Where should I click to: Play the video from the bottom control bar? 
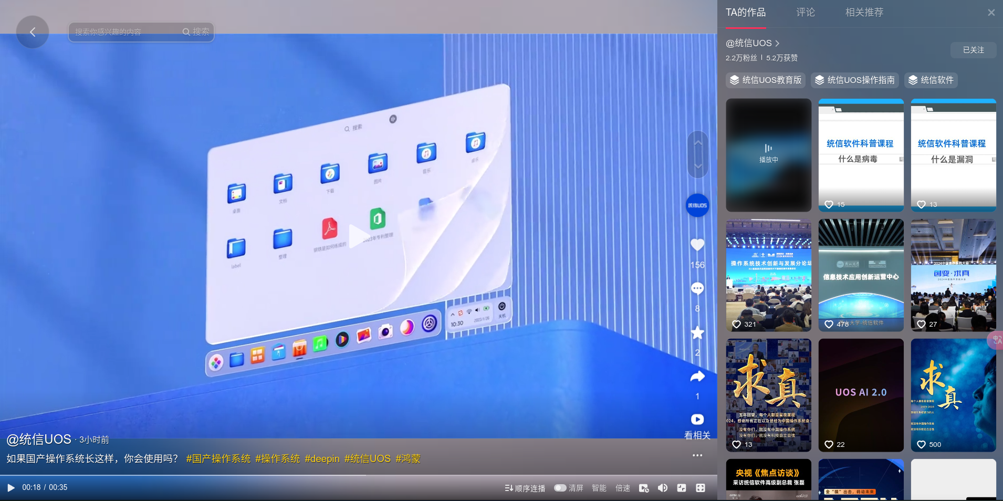(x=11, y=488)
